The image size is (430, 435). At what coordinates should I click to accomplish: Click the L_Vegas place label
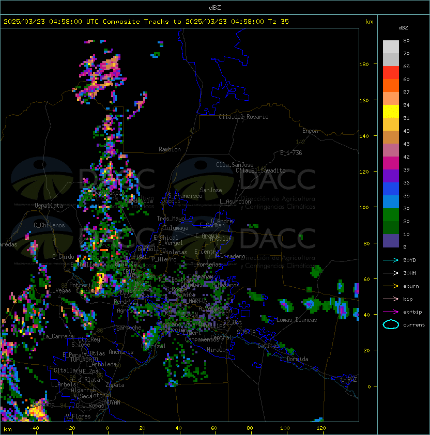(60, 290)
